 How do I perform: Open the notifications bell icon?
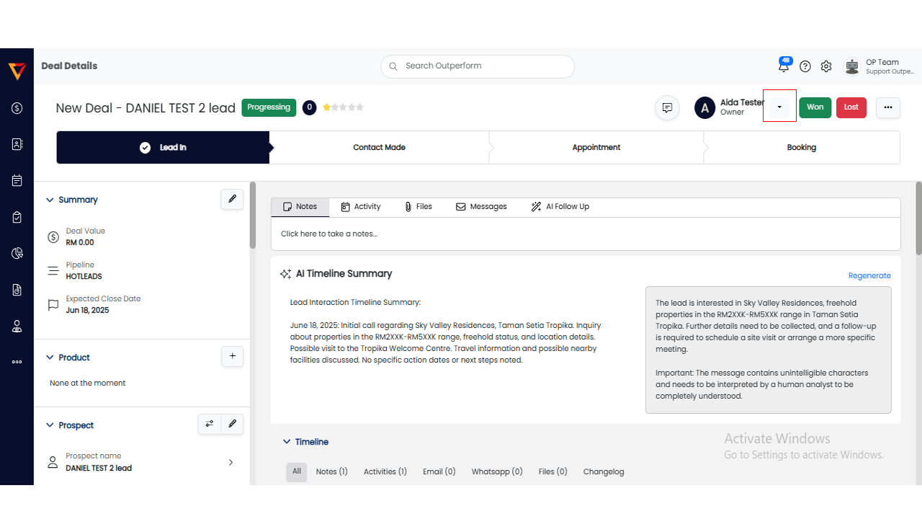click(784, 66)
